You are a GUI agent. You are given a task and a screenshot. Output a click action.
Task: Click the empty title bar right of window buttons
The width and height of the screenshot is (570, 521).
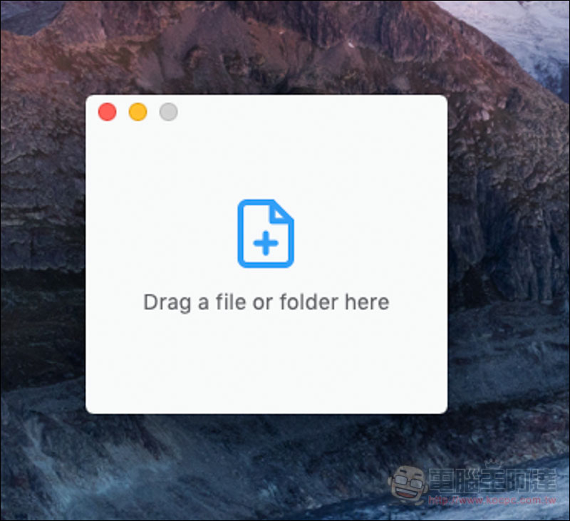coord(306,112)
